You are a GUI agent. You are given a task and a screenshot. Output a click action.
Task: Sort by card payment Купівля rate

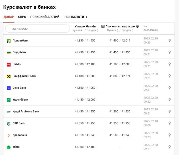pos(113,30)
